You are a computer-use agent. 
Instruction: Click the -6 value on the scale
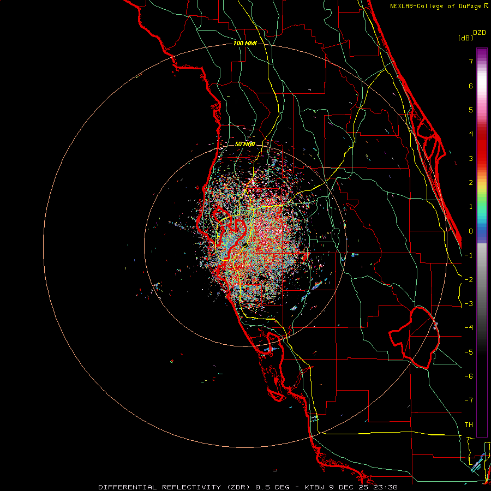(x=469, y=376)
